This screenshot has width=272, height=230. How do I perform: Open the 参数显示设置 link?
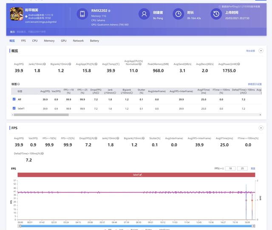click(x=255, y=84)
